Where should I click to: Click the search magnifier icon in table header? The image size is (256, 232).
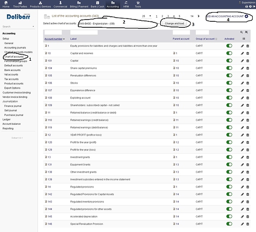[241, 32]
